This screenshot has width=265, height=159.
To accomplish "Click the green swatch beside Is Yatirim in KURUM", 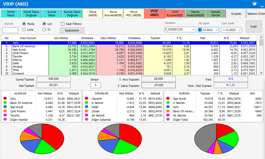I will point(168,102).
